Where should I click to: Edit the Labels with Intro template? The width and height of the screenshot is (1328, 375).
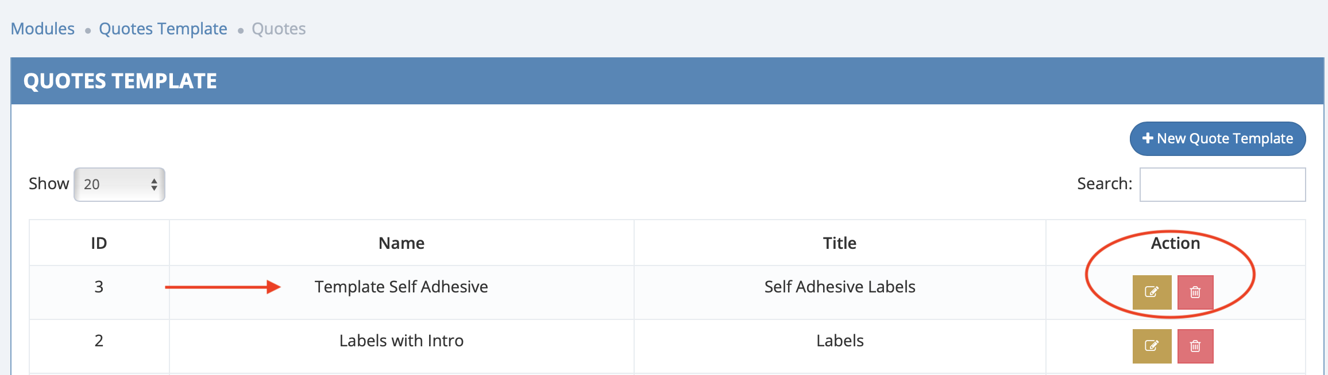coord(1152,346)
